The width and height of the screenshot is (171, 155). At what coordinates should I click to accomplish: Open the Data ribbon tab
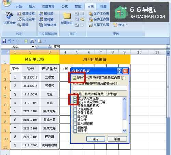pos(78,6)
